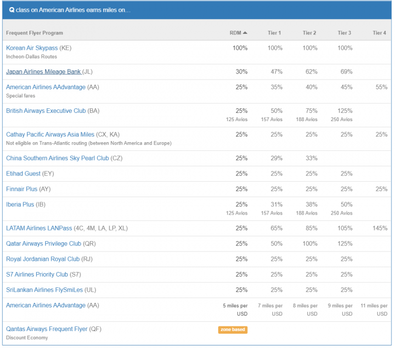Open the Iberia Plus link
395x348 pixels.
20,204
